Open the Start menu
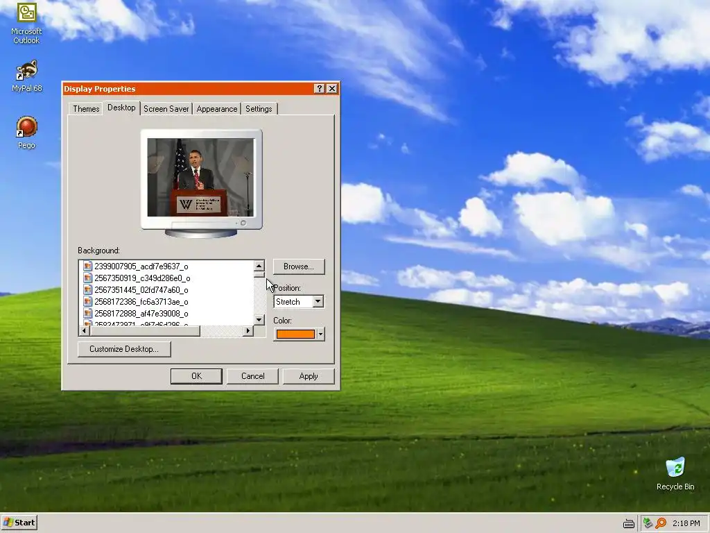 [x=19, y=523]
